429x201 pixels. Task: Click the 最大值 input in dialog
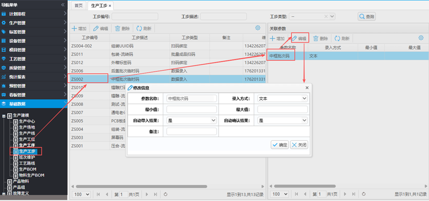click(x=283, y=110)
